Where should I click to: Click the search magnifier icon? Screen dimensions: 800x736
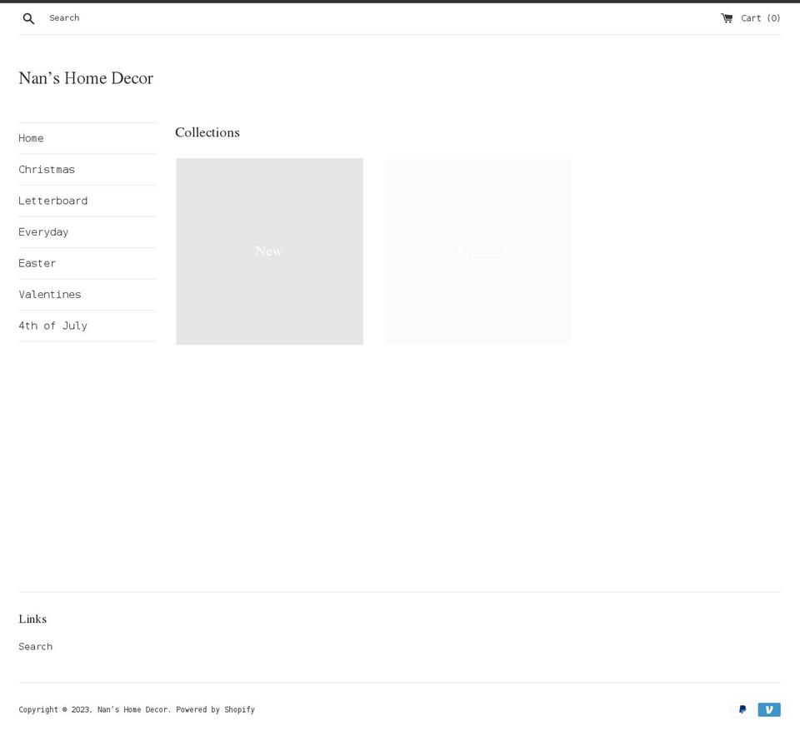(x=28, y=17)
